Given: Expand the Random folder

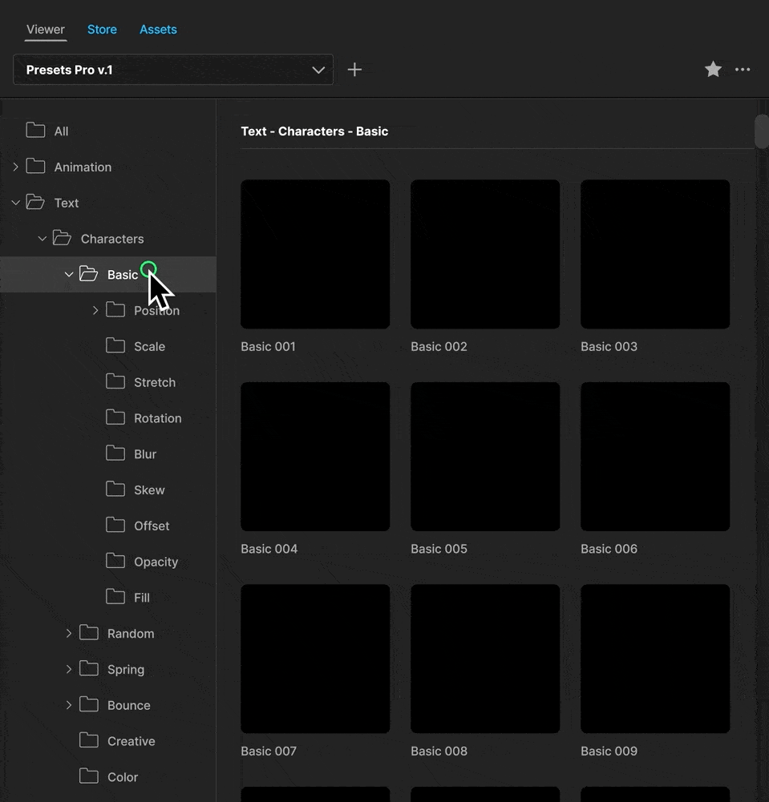Looking at the screenshot, I should point(68,633).
